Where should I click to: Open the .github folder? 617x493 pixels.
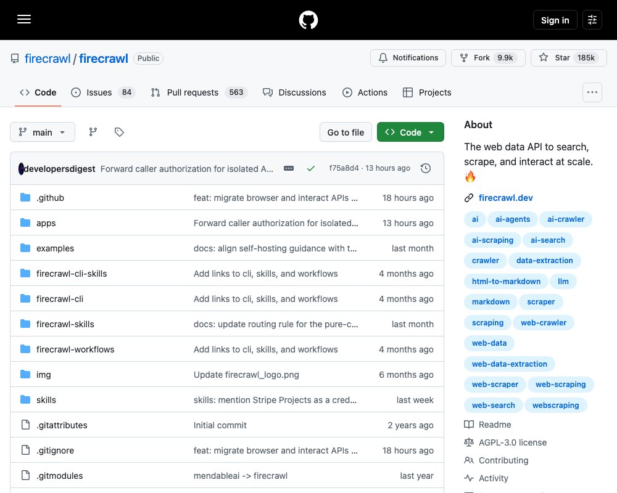coord(50,198)
